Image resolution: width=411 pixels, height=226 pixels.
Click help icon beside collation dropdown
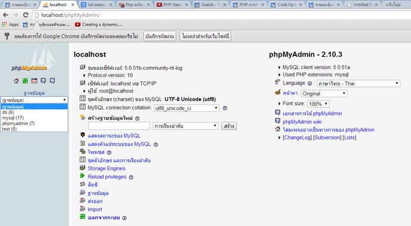[225, 108]
